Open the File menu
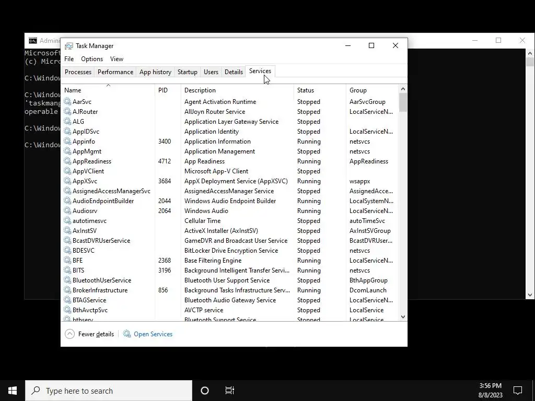535x401 pixels. click(x=69, y=59)
